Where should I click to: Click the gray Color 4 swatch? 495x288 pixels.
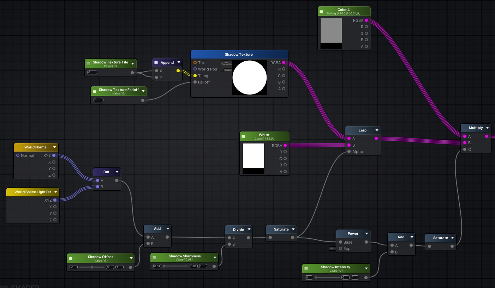coord(331,31)
